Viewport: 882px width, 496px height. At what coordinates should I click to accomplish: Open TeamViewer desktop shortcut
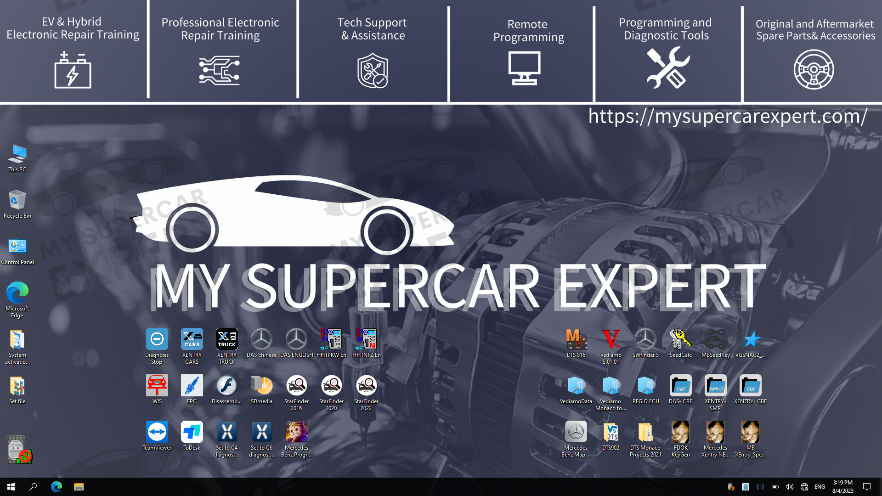coord(157,433)
